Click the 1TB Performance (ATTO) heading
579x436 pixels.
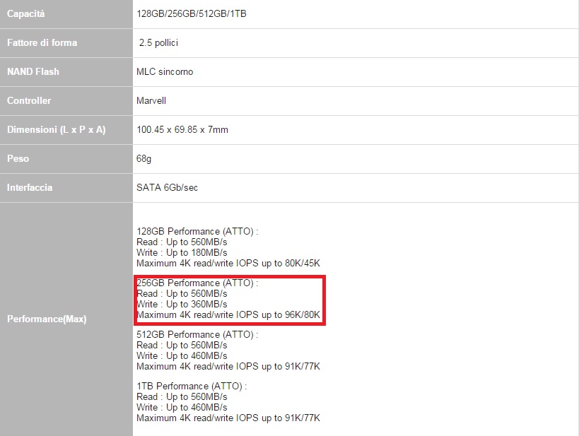[191, 386]
